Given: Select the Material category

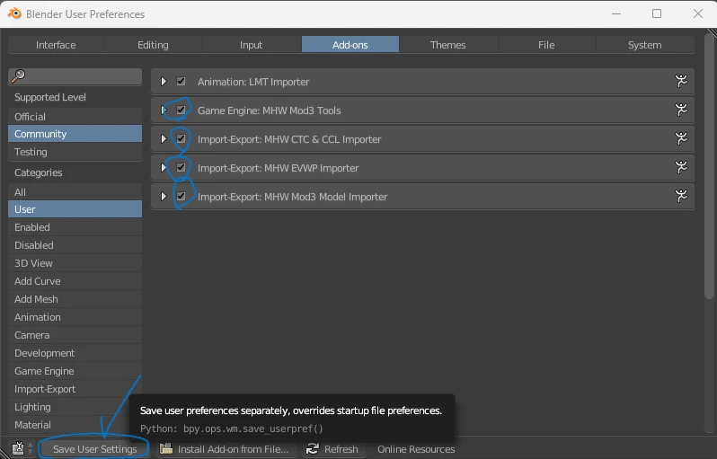Looking at the screenshot, I should [75, 425].
